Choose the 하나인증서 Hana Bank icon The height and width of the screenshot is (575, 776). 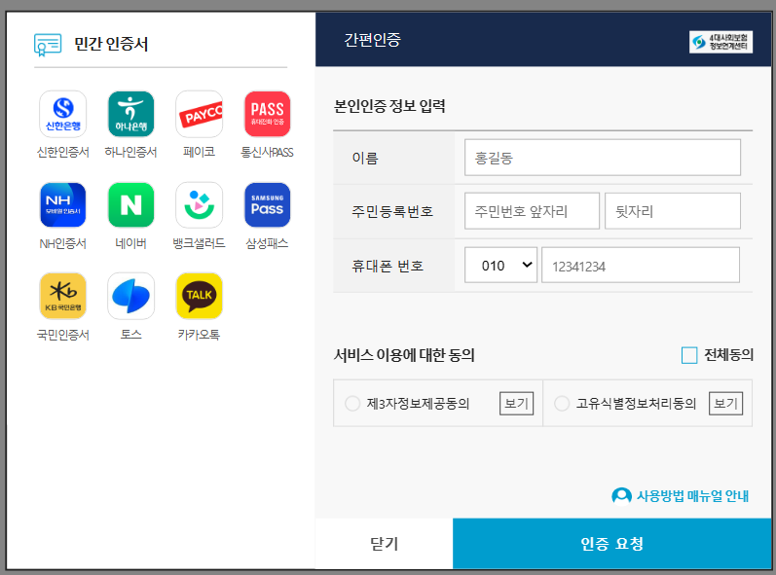130,114
